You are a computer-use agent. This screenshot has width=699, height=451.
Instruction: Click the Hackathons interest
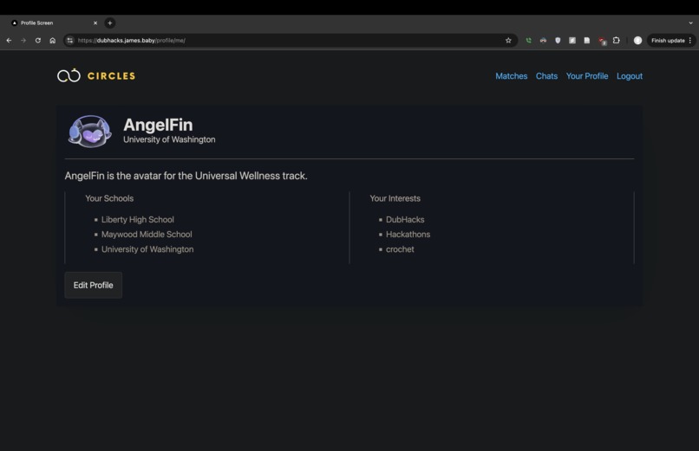click(408, 235)
